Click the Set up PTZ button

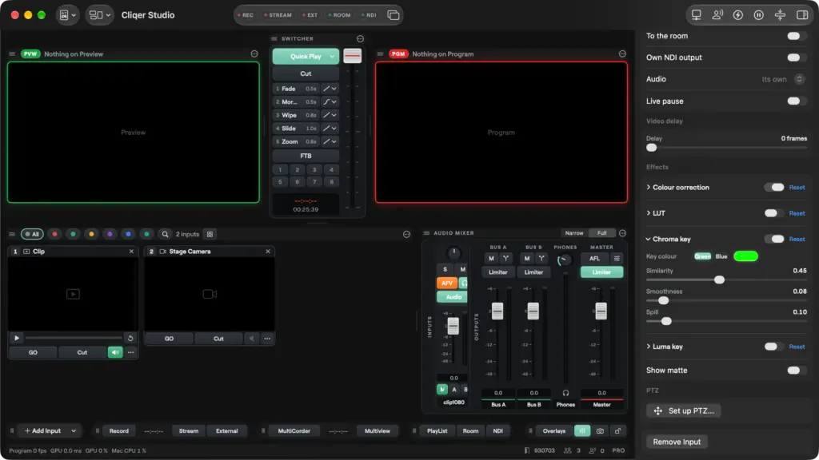coord(684,411)
